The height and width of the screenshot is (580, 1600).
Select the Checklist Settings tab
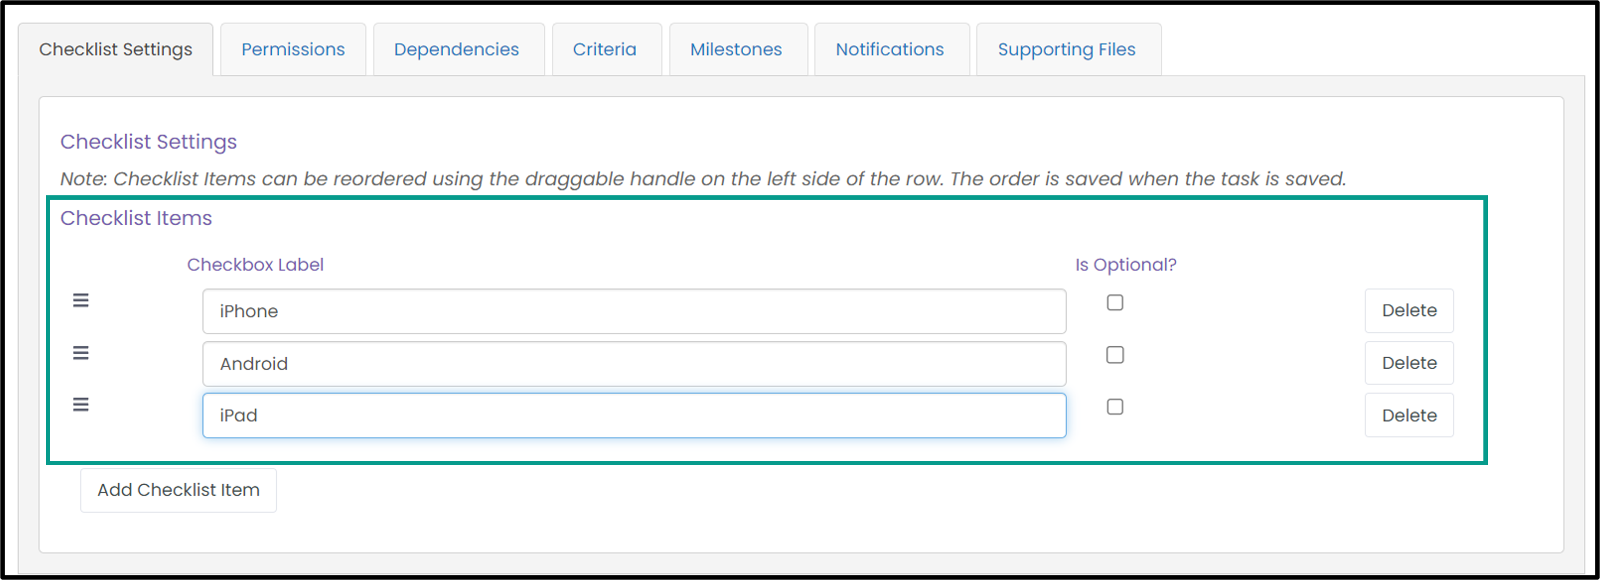tap(116, 50)
